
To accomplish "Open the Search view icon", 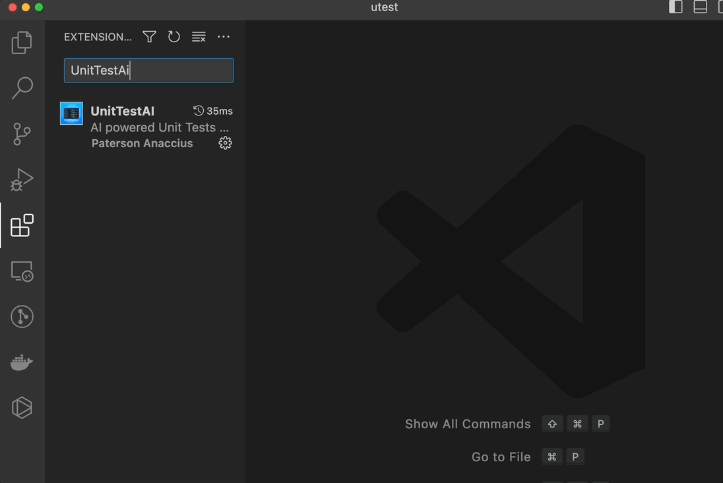I will [x=22, y=88].
